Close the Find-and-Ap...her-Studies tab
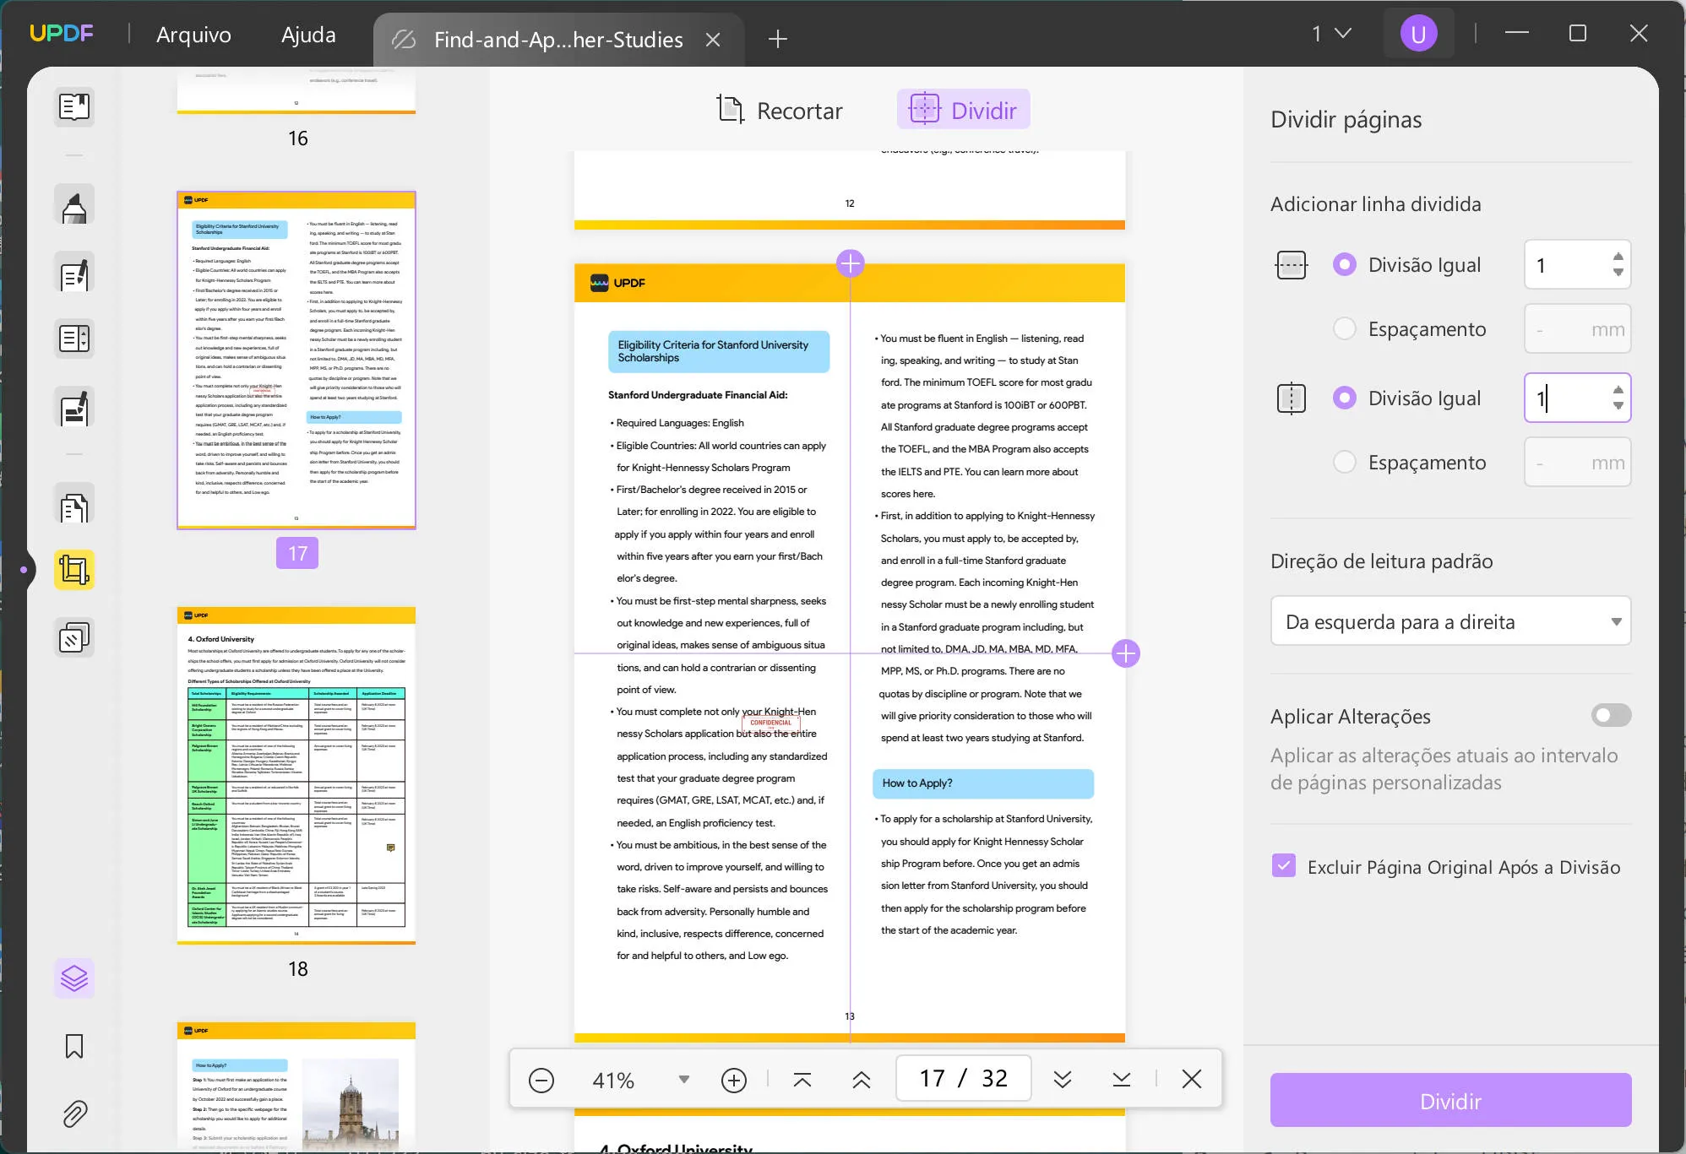 point(713,40)
